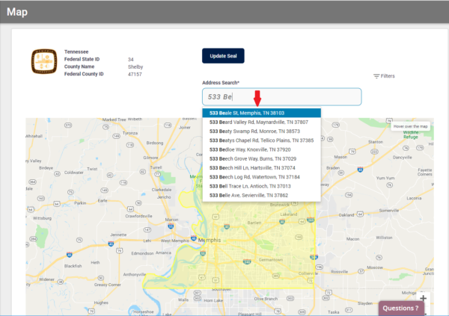
Task: Click the Federal State ID value 34
Action: pos(130,60)
